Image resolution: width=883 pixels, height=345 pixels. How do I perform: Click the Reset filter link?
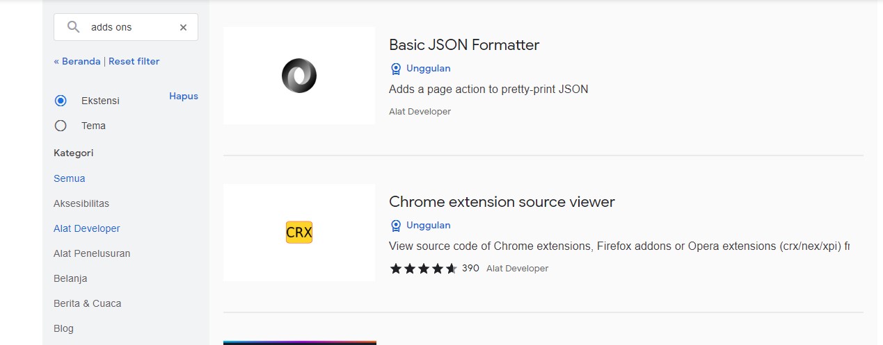pos(134,61)
